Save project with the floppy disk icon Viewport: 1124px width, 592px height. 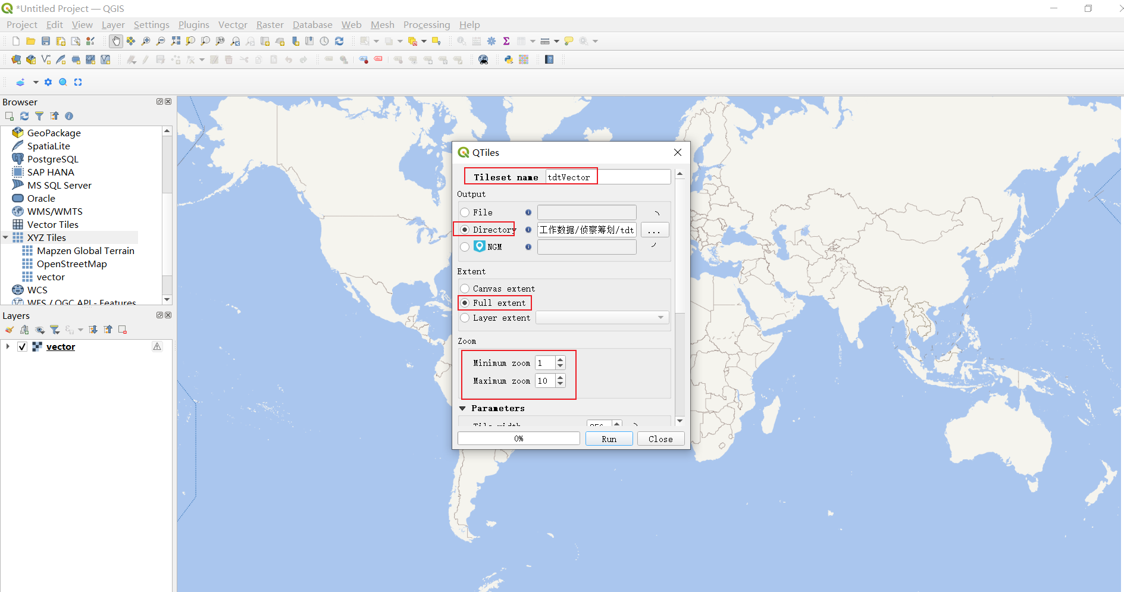46,41
